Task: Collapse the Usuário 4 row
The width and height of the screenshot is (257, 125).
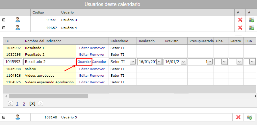Action: pos(4,28)
